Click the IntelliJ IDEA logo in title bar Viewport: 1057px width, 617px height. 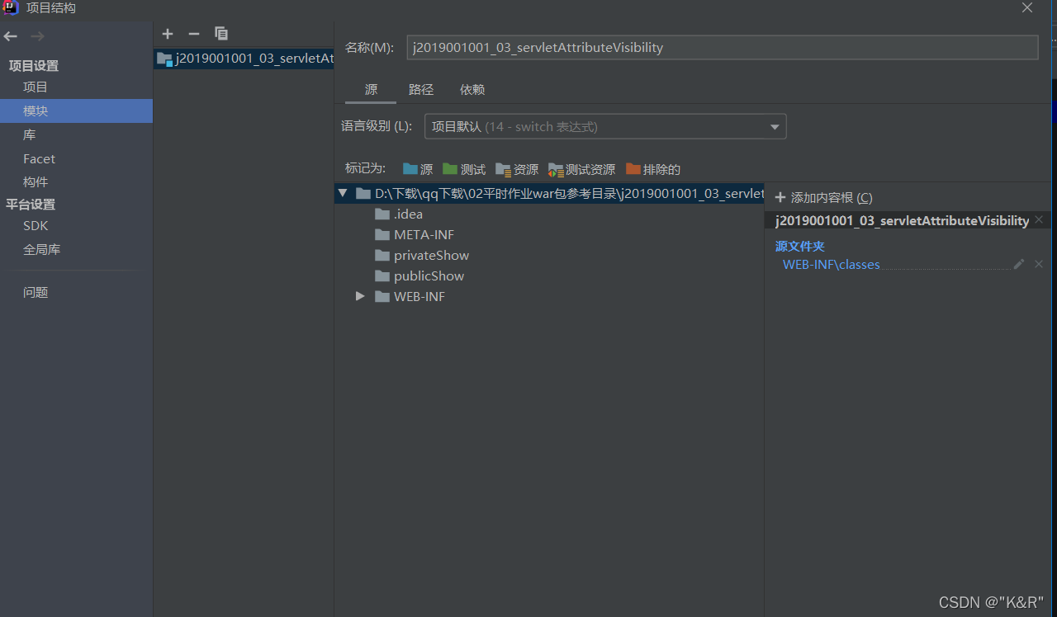click(x=11, y=8)
